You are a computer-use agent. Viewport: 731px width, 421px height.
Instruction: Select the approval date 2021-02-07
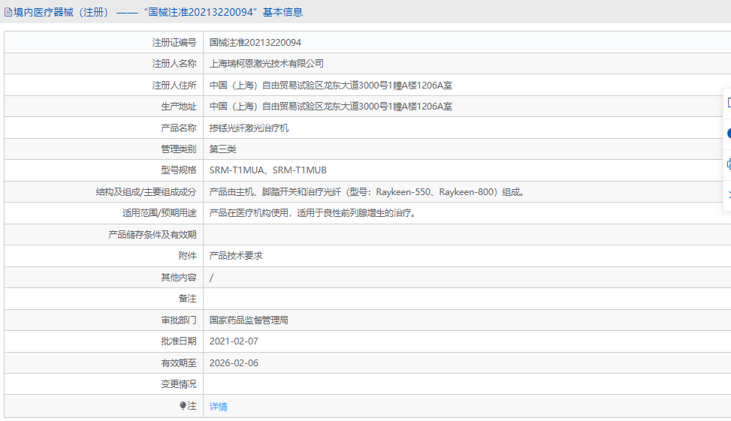tap(234, 341)
